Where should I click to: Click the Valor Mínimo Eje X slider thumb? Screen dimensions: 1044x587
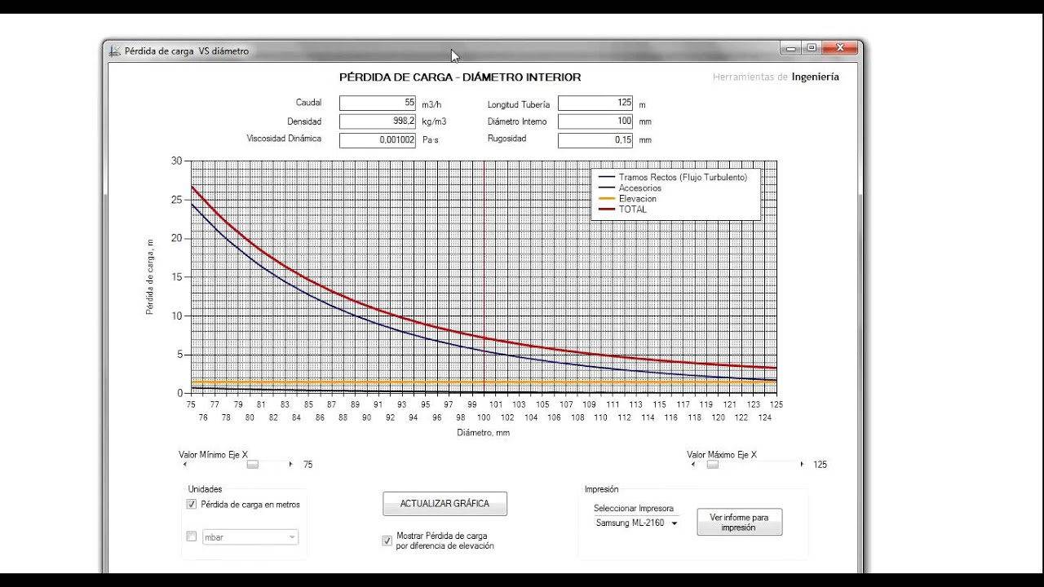tap(253, 465)
